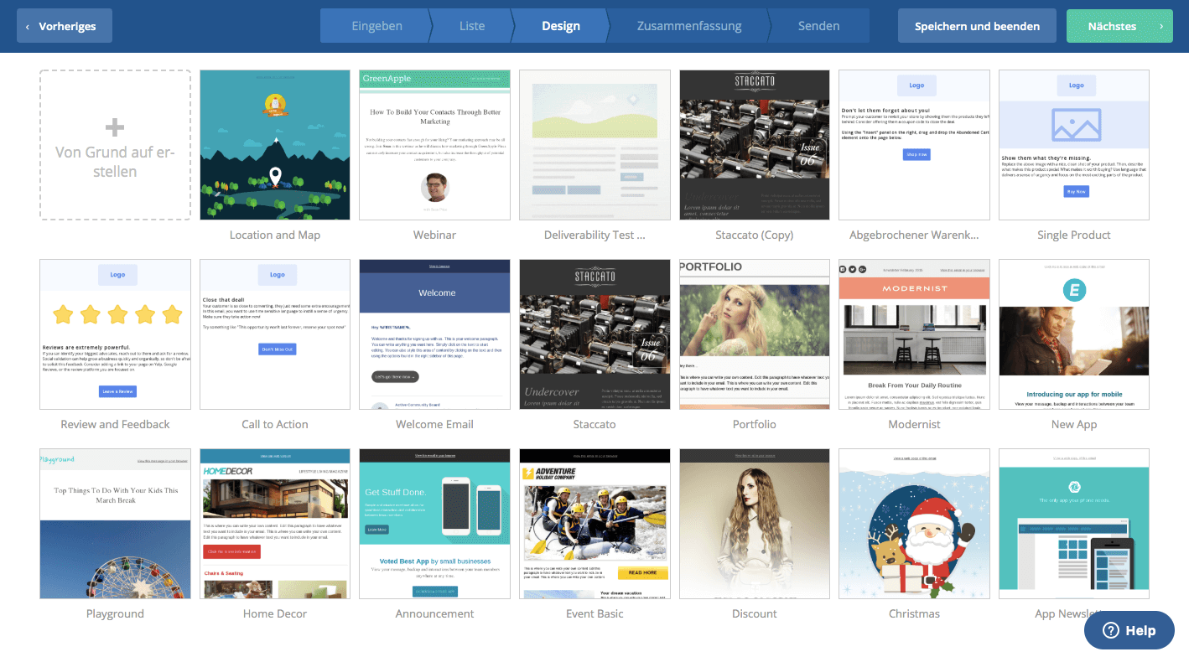The width and height of the screenshot is (1189, 657).
Task: Choose the Welcome Email template thumbnail
Action: point(434,334)
